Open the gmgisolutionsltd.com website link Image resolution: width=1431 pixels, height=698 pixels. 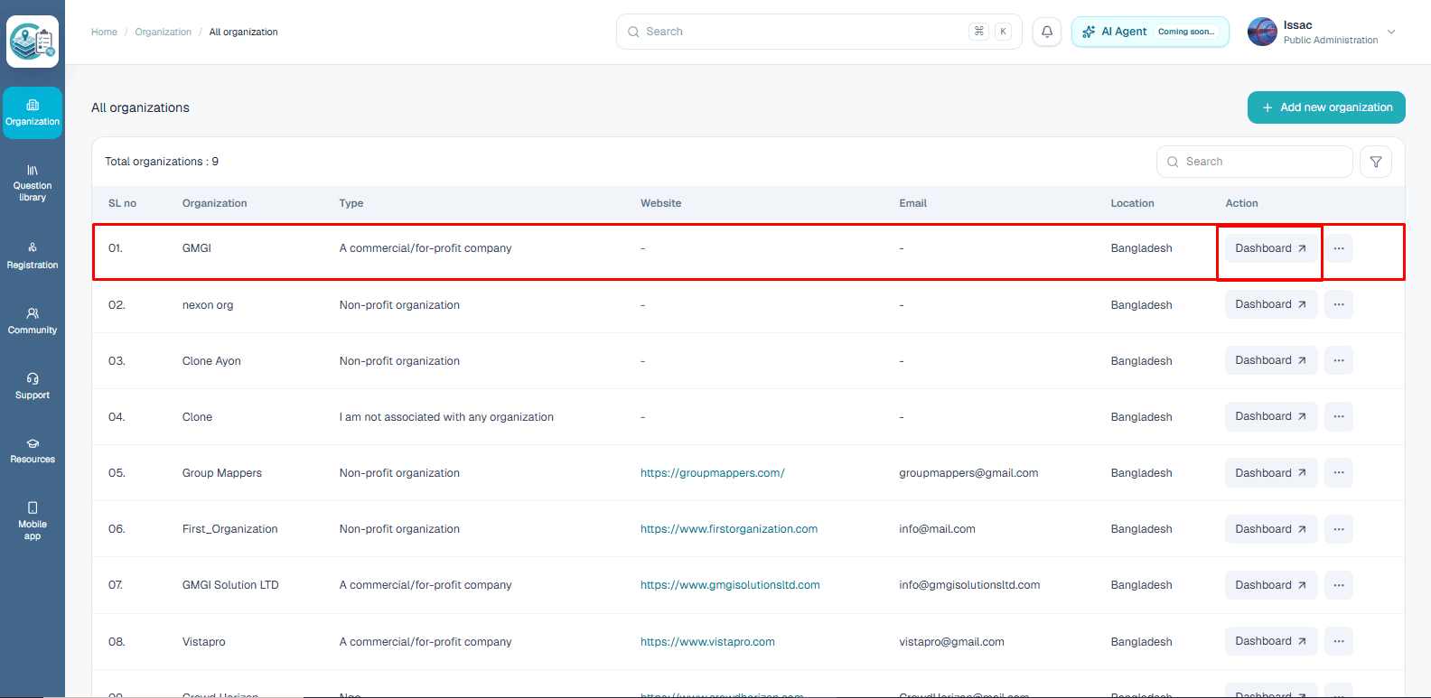(730, 585)
